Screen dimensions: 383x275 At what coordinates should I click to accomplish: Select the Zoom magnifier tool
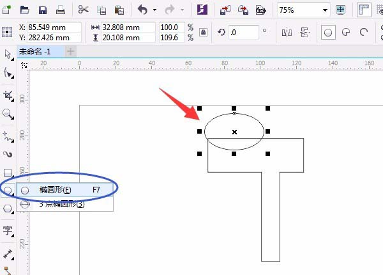[x=8, y=114]
